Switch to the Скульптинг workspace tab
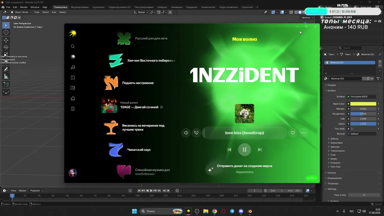384x216 pixels. 98,7
